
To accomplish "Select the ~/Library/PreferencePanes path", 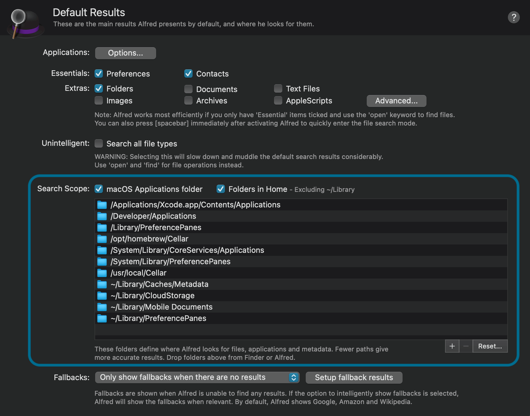I will 301,318.
